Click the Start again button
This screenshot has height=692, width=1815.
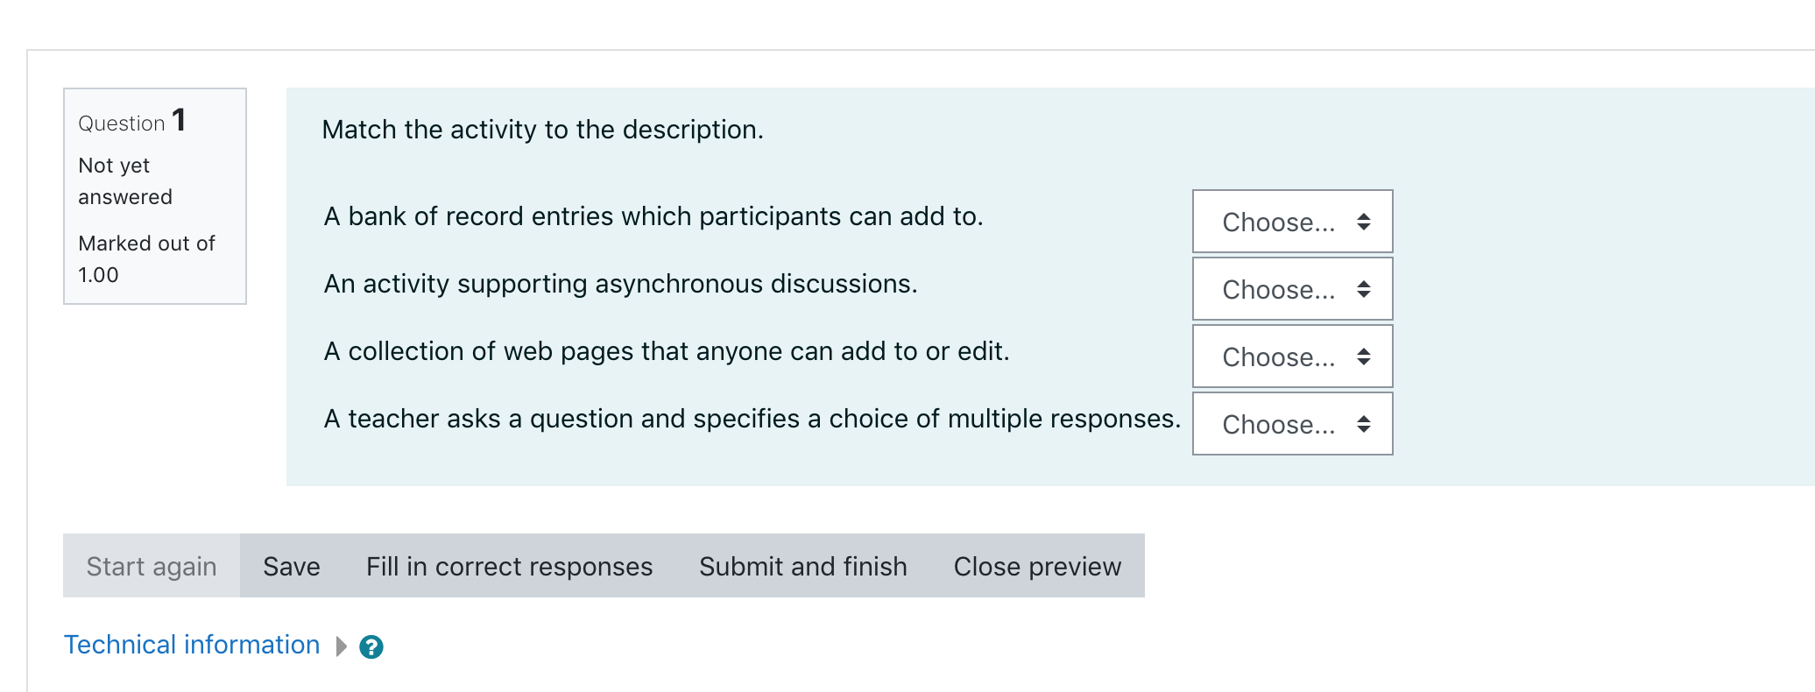pyautogui.click(x=152, y=566)
